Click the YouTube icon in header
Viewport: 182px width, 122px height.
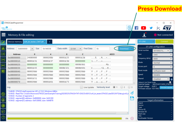pos(144,28)
